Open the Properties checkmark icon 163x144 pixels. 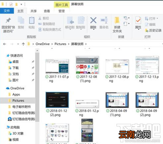[x=138, y=20]
